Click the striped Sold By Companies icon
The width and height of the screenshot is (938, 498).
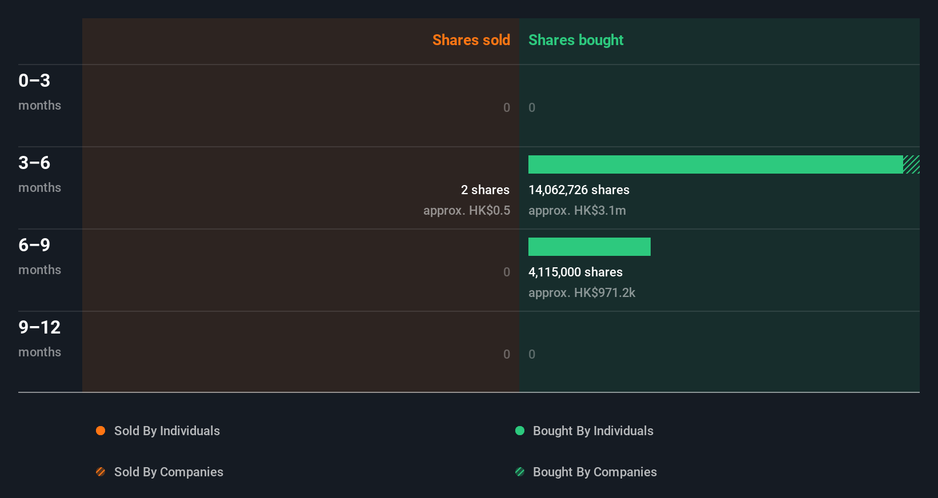(101, 472)
